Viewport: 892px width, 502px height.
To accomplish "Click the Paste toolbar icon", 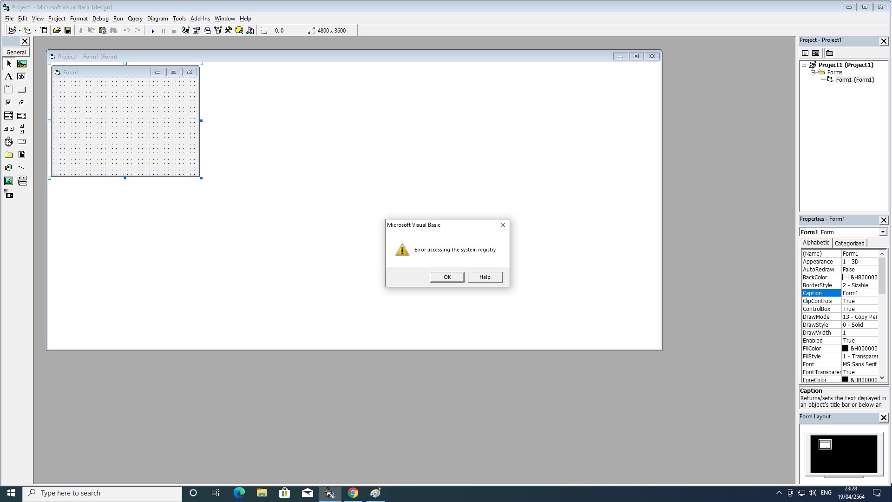I will coord(103,31).
